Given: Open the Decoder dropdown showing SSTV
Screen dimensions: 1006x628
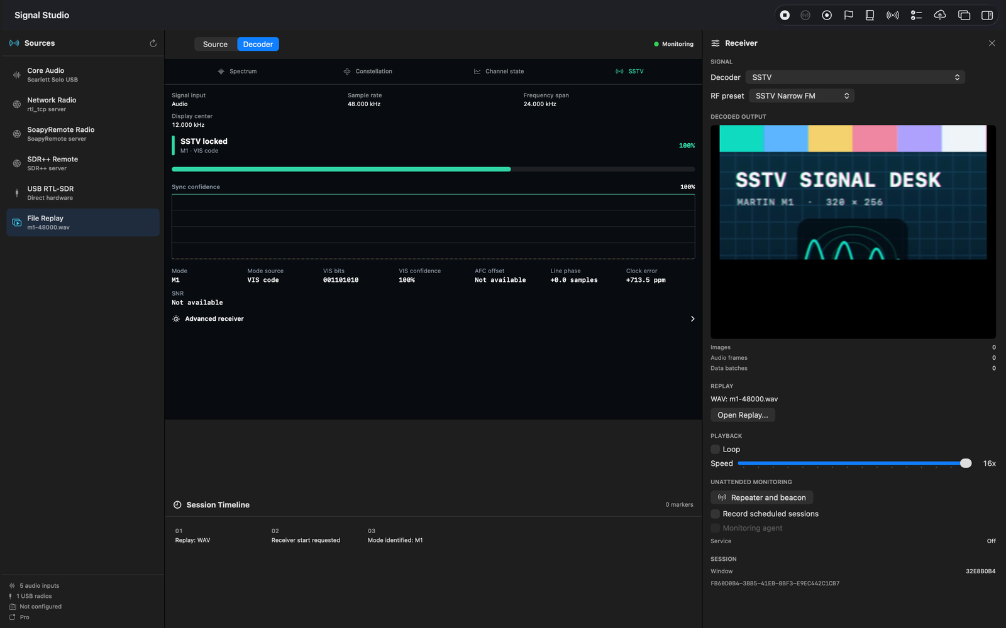Looking at the screenshot, I should tap(855, 77).
